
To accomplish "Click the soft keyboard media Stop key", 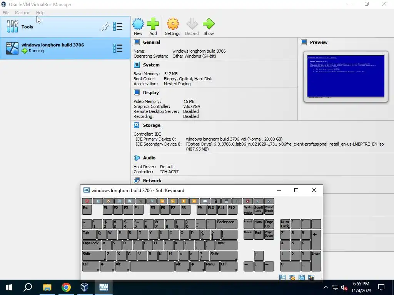I will 184,201.
